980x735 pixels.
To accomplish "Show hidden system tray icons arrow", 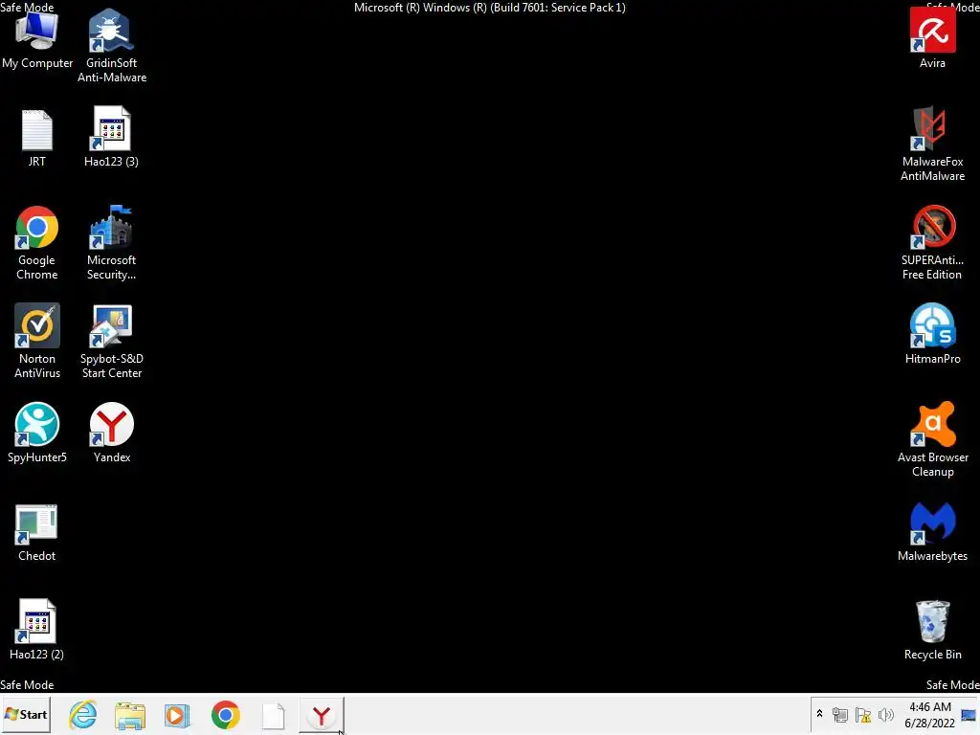I will [819, 714].
